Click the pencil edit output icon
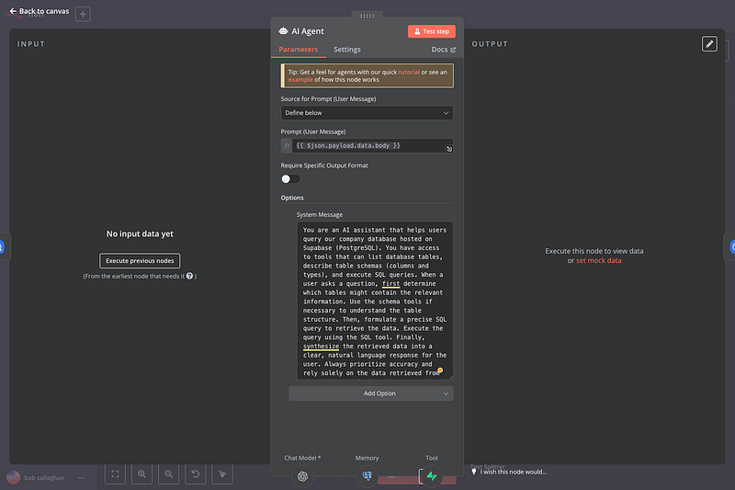The height and width of the screenshot is (490, 735). pos(708,43)
